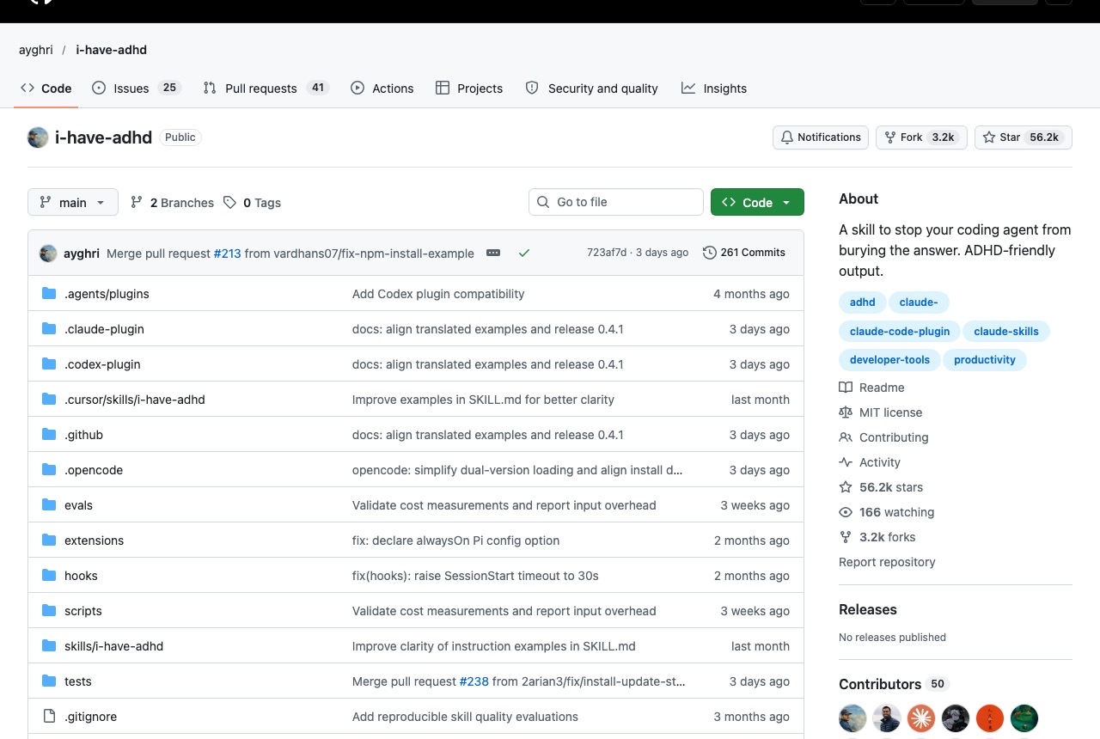Click the folder icon beside evals

pos(49,505)
